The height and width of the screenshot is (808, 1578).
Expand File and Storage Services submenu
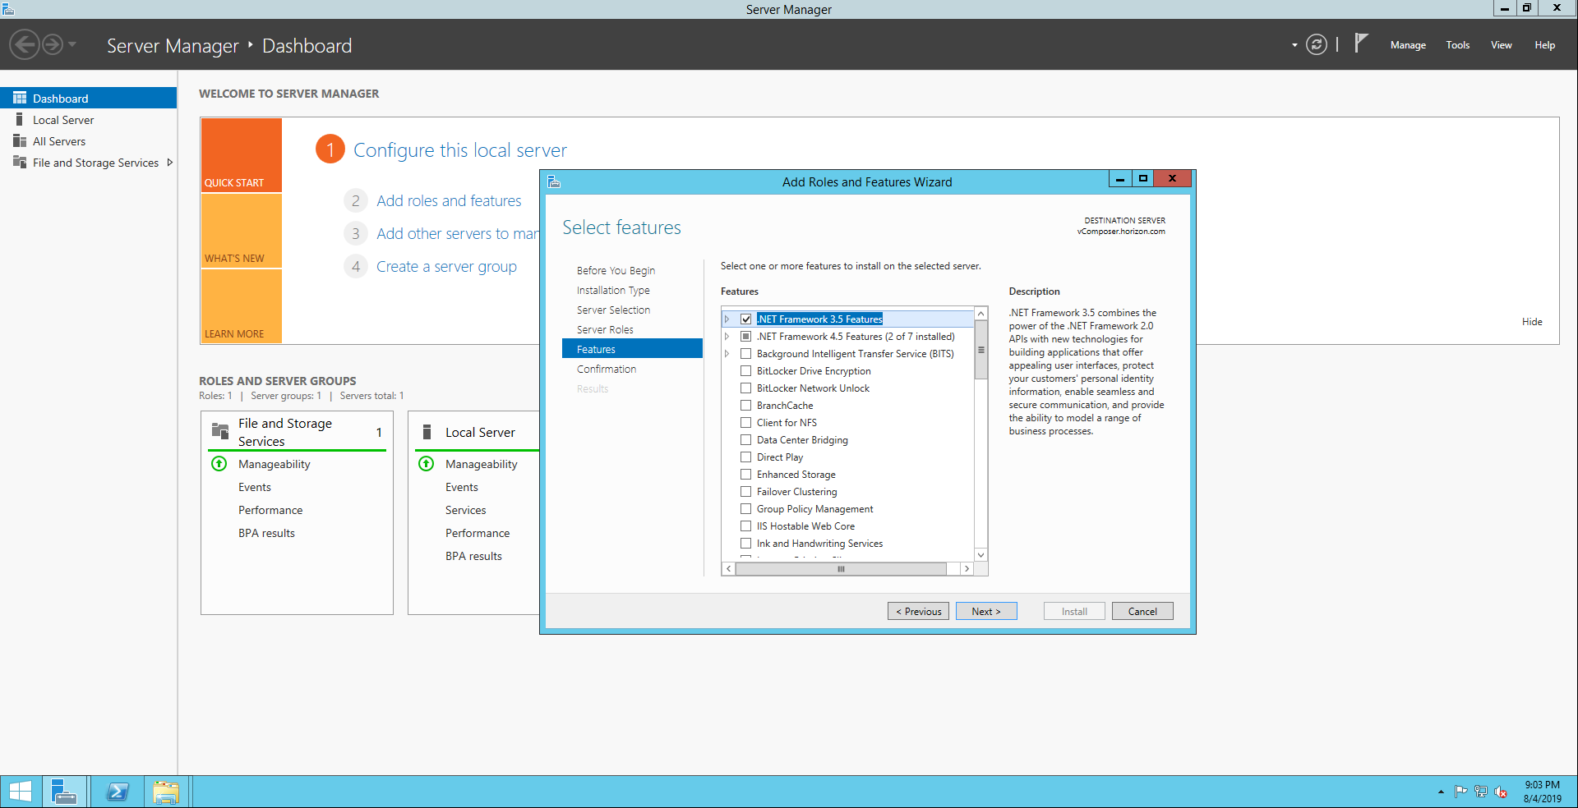point(170,163)
